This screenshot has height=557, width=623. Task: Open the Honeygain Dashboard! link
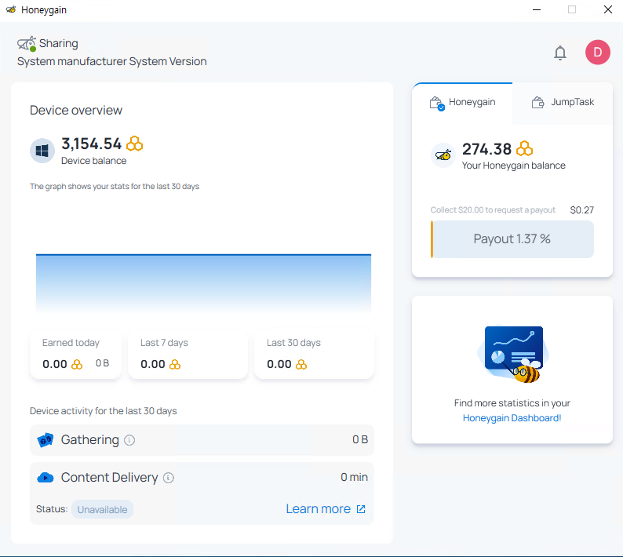(512, 418)
